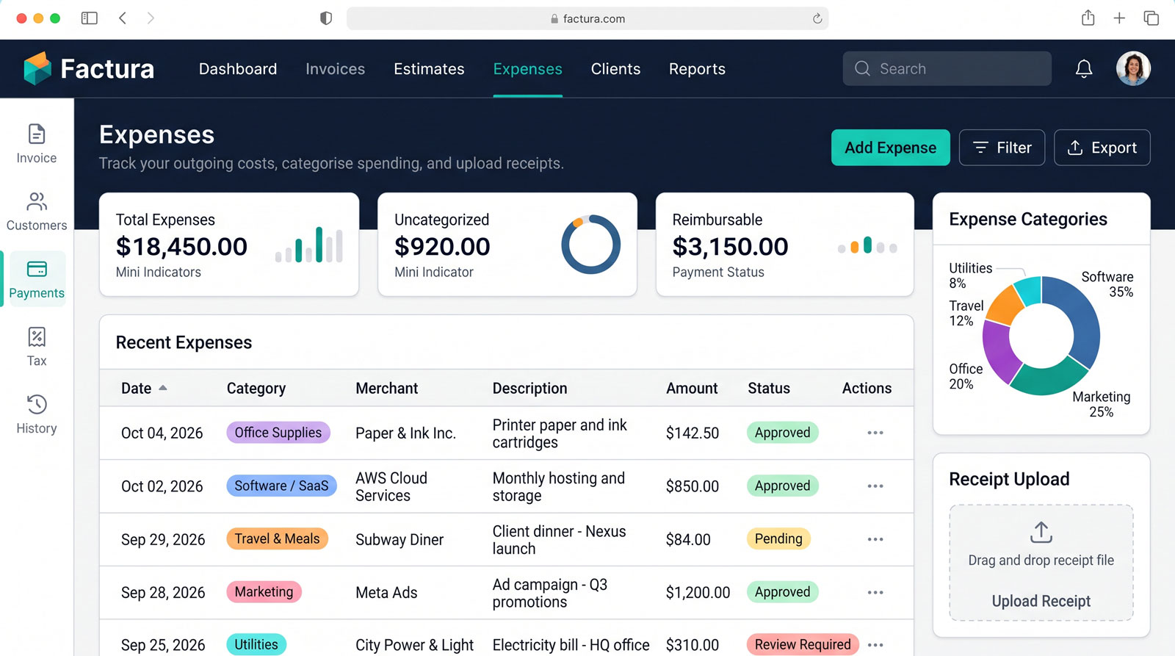The height and width of the screenshot is (656, 1175).
Task: Open actions menu for AWS Cloud Services
Action: point(875,486)
